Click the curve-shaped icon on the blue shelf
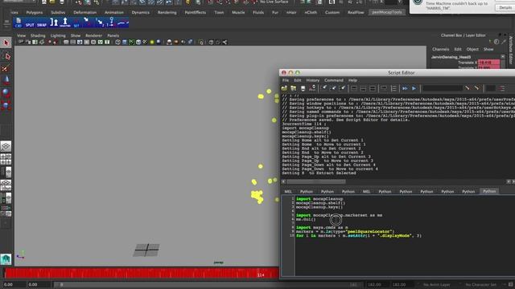 (123, 22)
